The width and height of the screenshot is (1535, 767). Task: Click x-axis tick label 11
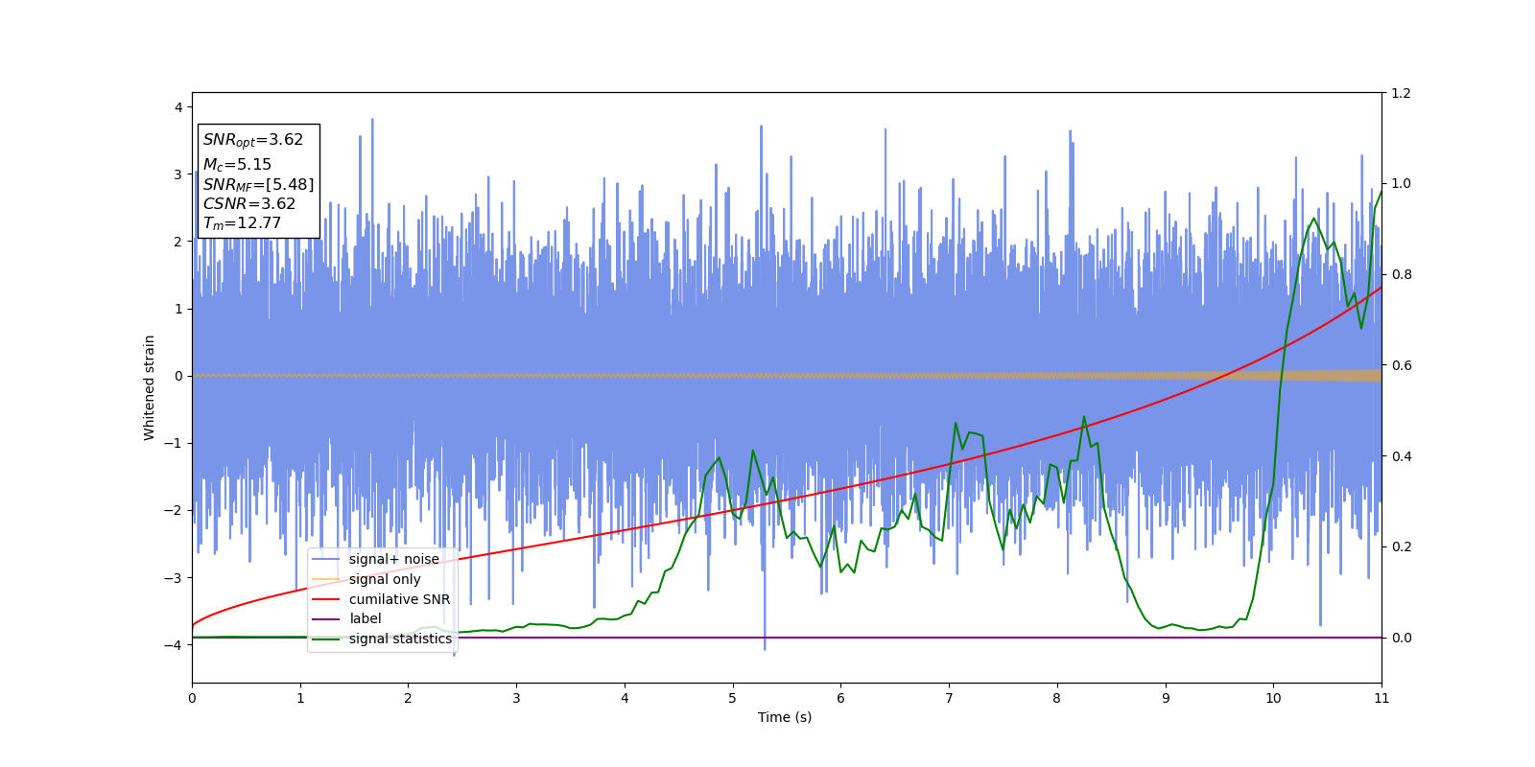1381,698
